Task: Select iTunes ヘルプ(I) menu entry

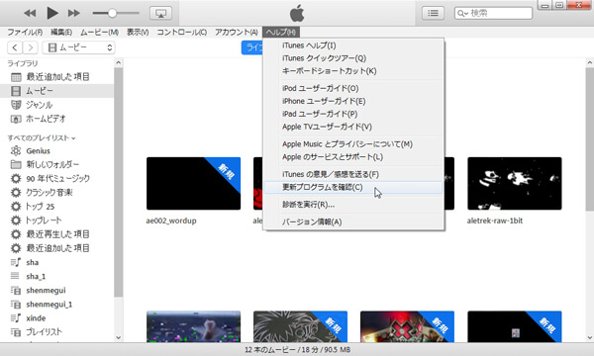Action: click(x=353, y=45)
